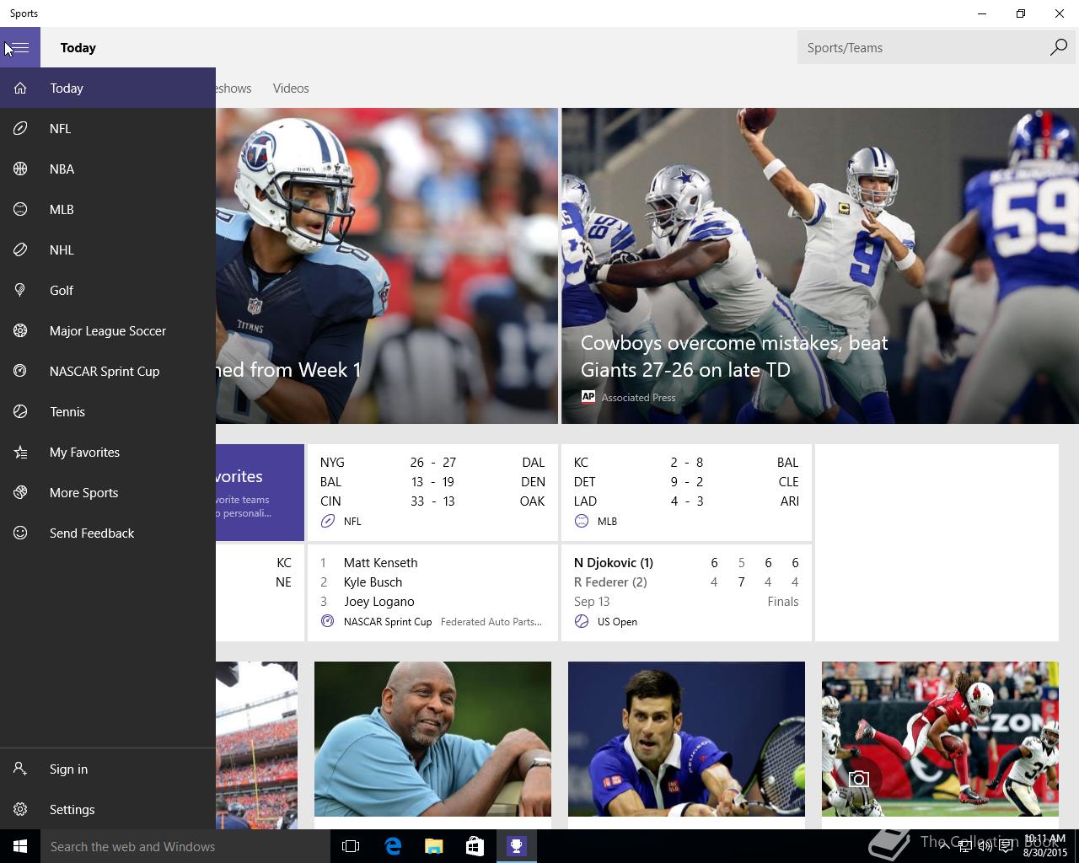Open the stadium crowd photo story
This screenshot has height=863, width=1079.
coord(256,745)
